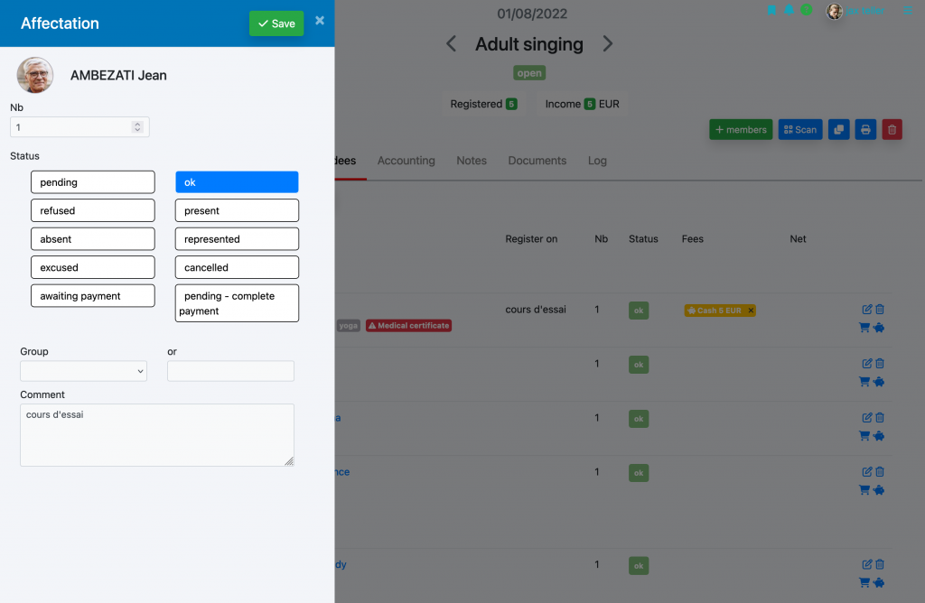The width and height of the screenshot is (925, 603).
Task: Increment the Nb stepper arrows
Action: [137, 125]
